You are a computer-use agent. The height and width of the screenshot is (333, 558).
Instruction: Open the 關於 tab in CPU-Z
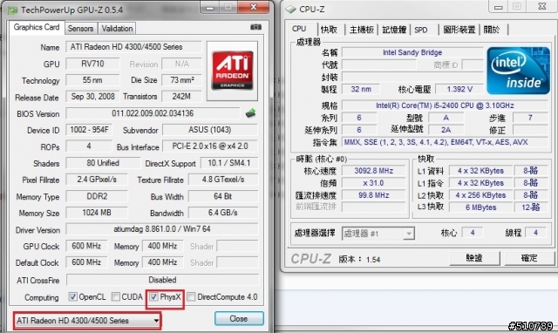(x=492, y=30)
